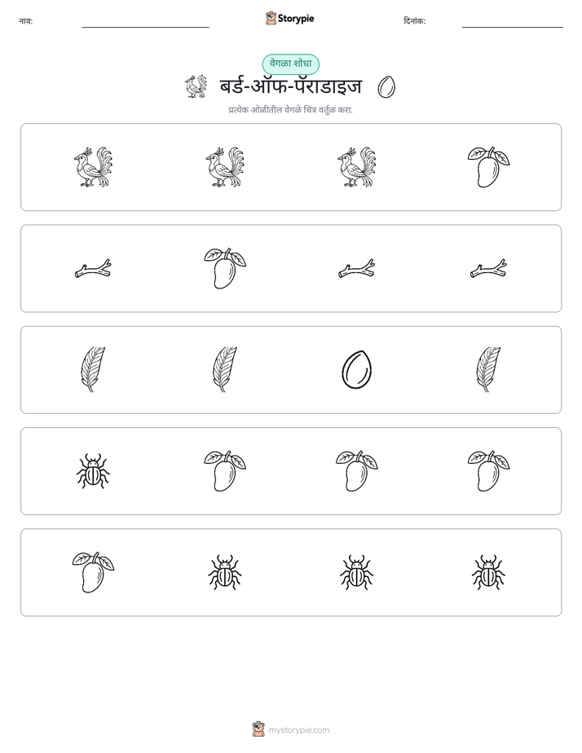Click the egg icon beside the title
This screenshot has width=582, height=753.
[386, 87]
